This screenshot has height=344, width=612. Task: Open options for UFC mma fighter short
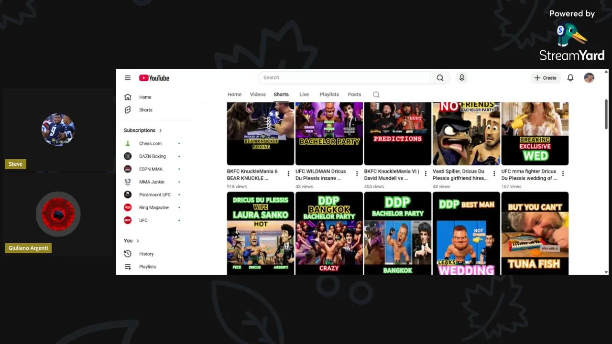tap(563, 173)
